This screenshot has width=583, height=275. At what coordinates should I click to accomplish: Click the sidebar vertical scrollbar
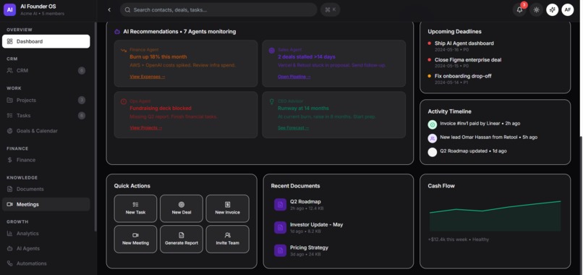click(x=95, y=127)
